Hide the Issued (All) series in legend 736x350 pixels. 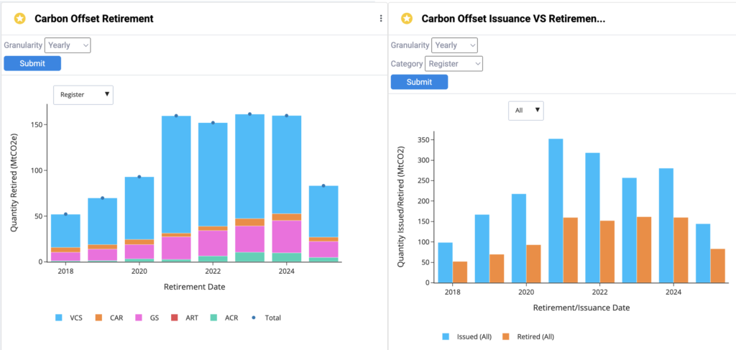[x=464, y=336]
